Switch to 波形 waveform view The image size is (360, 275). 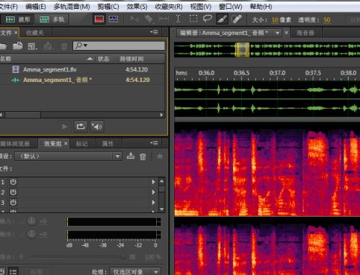click(17, 19)
